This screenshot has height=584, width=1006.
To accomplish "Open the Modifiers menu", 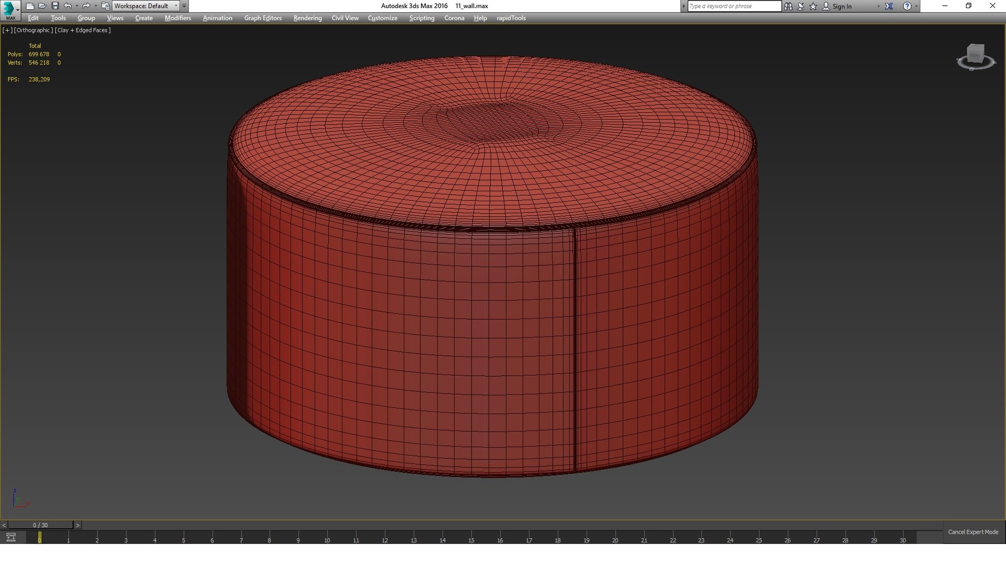I will pos(178,18).
